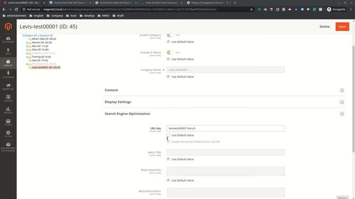This screenshot has height=199, width=355.
Task: Expand the Promotions category tree node
Action: coord(27,64)
